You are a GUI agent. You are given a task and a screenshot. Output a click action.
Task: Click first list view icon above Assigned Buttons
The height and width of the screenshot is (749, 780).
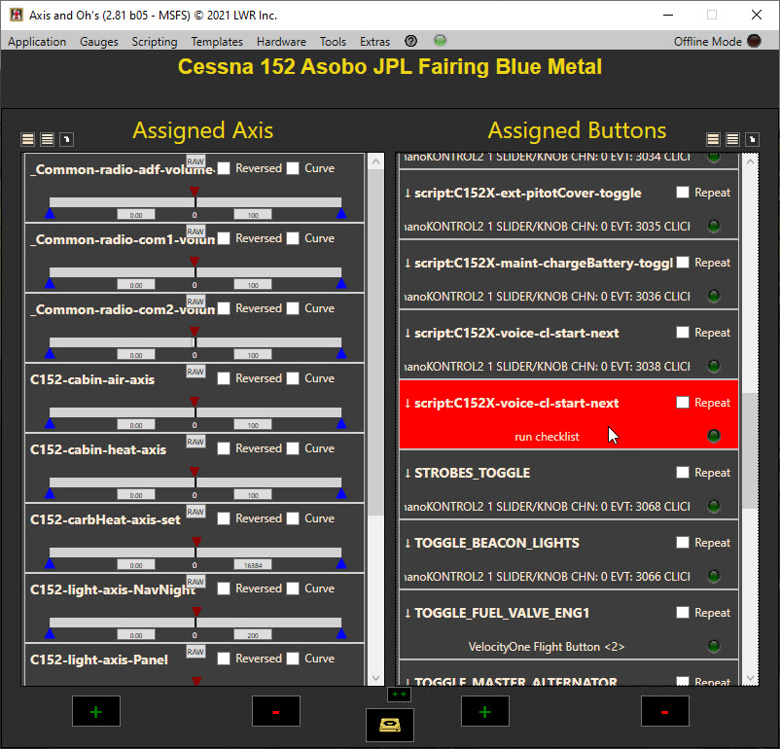point(713,139)
